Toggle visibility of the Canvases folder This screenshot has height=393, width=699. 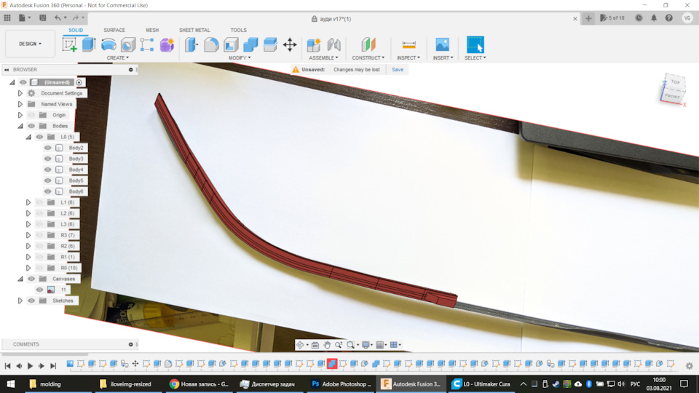[x=31, y=279]
